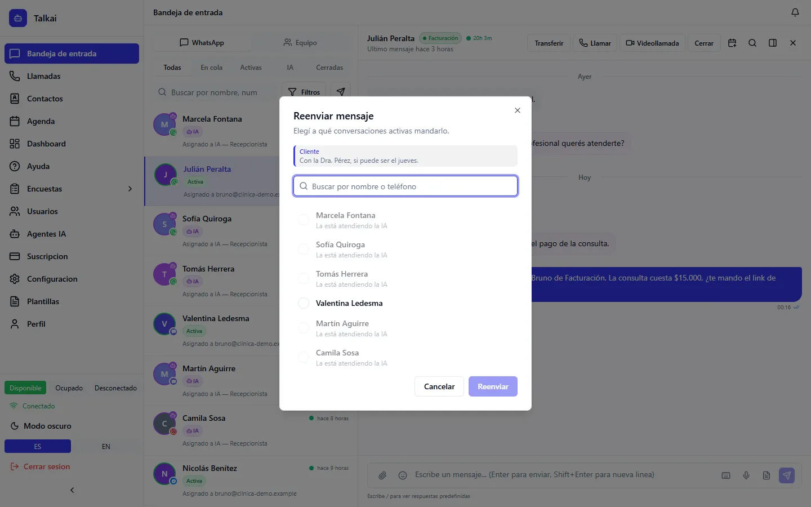Viewport: 811px width, 507px height.
Task: Click the microphone voice message icon
Action: (746, 475)
